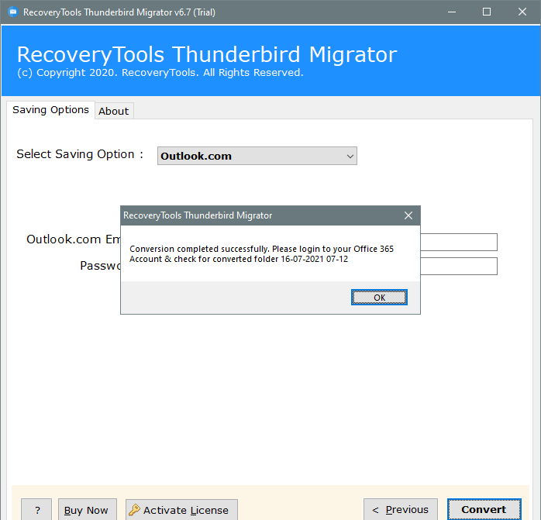Click the conversion completed message text
This screenshot has width=541, height=520.
tap(261, 254)
